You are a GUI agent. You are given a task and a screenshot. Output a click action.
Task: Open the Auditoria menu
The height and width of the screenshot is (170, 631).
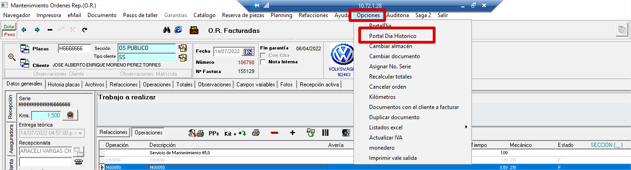tap(397, 15)
